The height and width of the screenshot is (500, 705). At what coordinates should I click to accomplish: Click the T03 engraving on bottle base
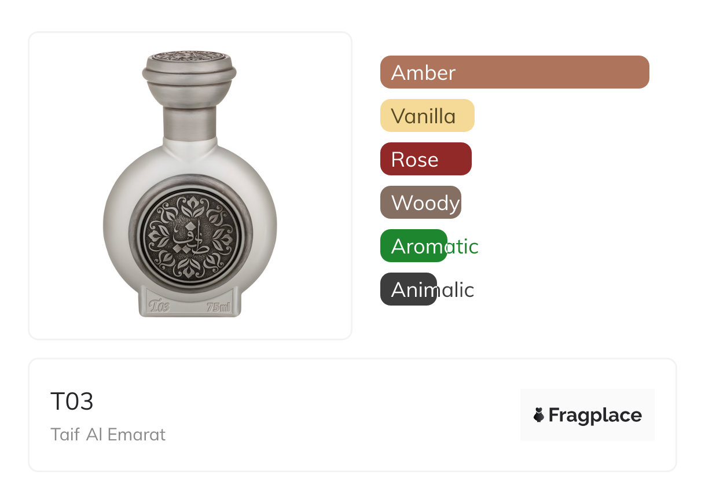point(159,307)
